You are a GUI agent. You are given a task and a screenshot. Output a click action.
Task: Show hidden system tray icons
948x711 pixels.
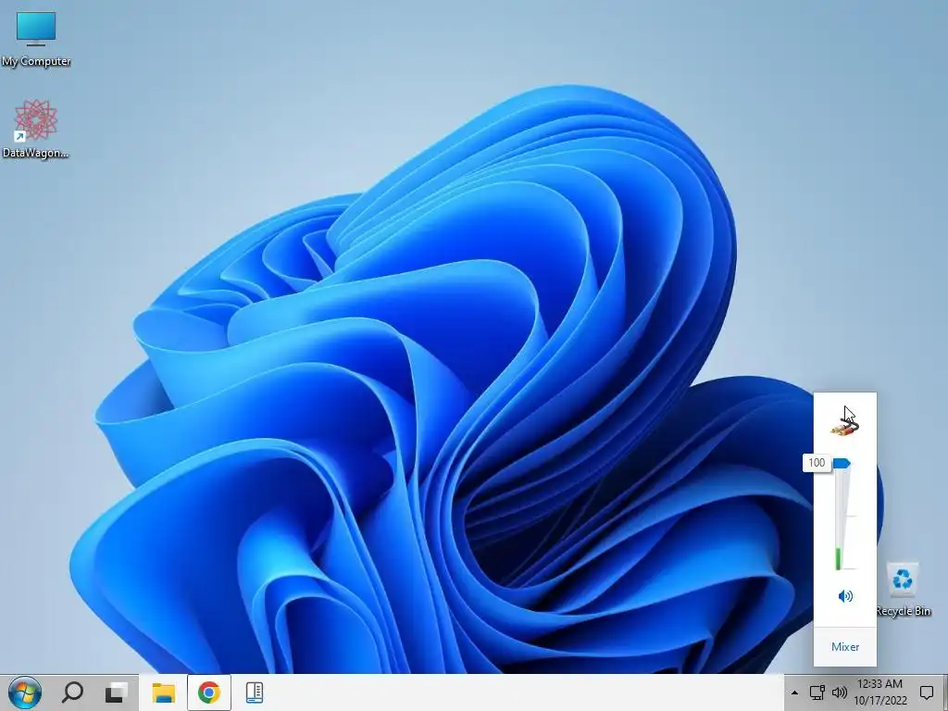[794, 692]
